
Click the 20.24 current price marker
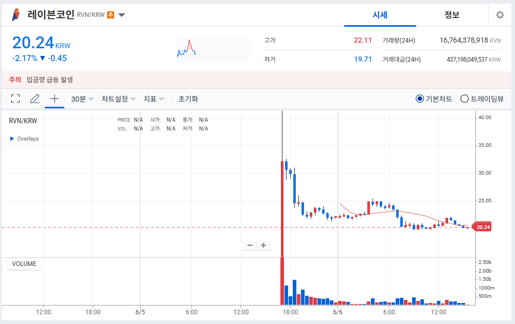[x=482, y=227]
